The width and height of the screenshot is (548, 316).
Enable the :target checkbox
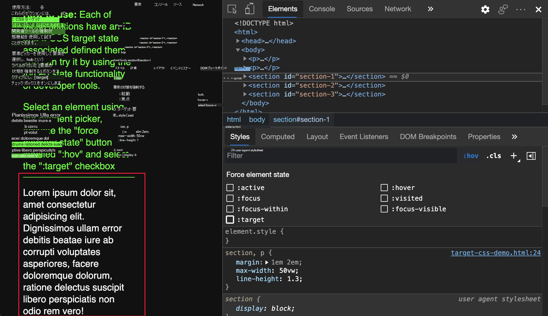tap(230, 220)
